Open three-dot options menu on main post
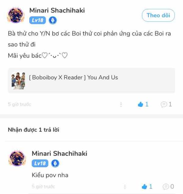The height and width of the screenshot is (194, 183). [121, 105]
